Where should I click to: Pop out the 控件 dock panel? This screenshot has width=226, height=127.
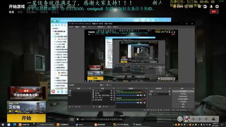coord(193,88)
